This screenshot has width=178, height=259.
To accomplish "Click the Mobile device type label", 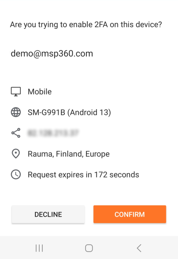I will tap(40, 92).
